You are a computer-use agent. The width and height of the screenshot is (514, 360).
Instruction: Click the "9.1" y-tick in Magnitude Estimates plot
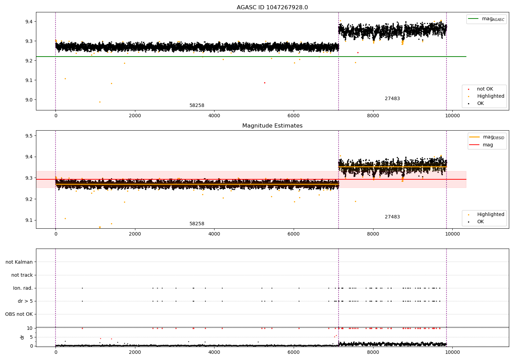29,220
